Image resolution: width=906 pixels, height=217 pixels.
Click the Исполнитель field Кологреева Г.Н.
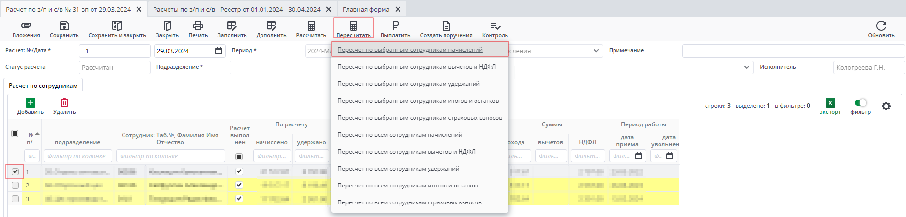pos(869,67)
